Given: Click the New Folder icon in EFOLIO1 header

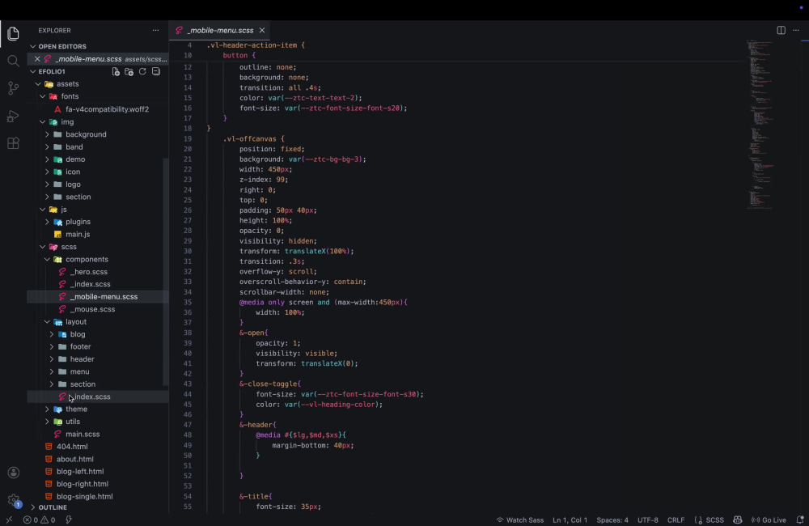Looking at the screenshot, I should 129,72.
